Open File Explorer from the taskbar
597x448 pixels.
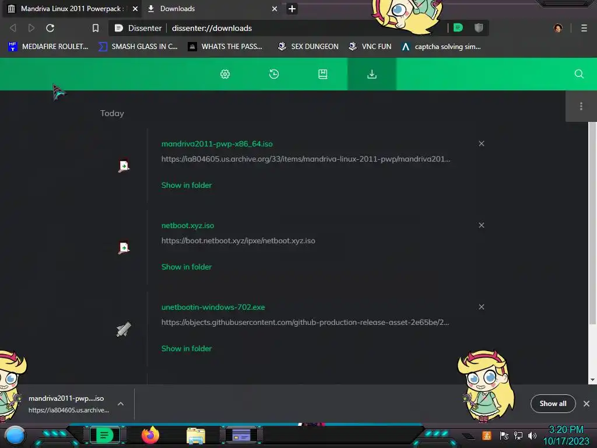pos(196,436)
